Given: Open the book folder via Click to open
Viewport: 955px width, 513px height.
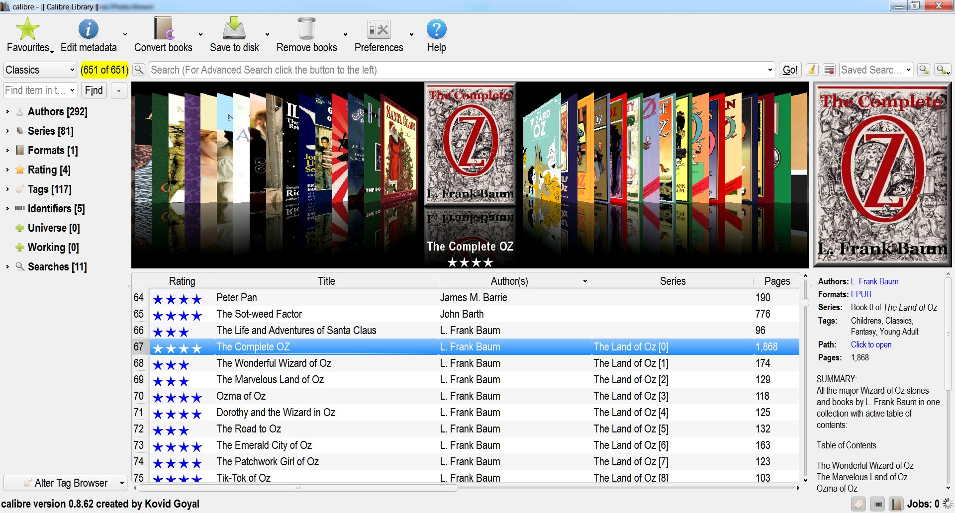Looking at the screenshot, I should pos(871,344).
